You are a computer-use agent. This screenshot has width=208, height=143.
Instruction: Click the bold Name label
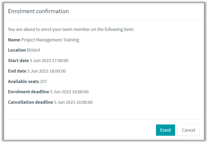click(x=14, y=40)
